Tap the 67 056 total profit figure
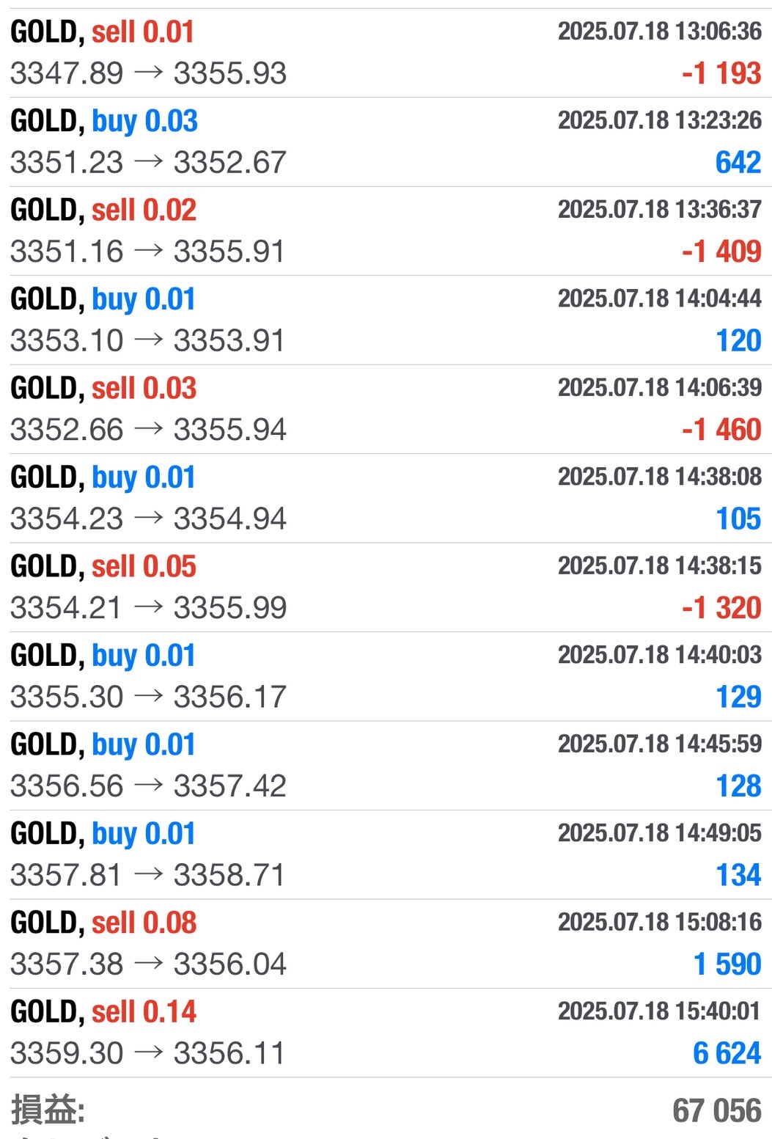772x1139 pixels. 717,1110
